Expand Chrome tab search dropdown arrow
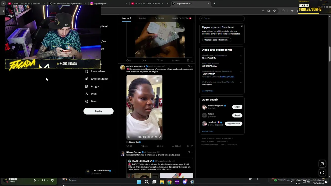The height and width of the screenshot is (186, 331). [3, 4]
